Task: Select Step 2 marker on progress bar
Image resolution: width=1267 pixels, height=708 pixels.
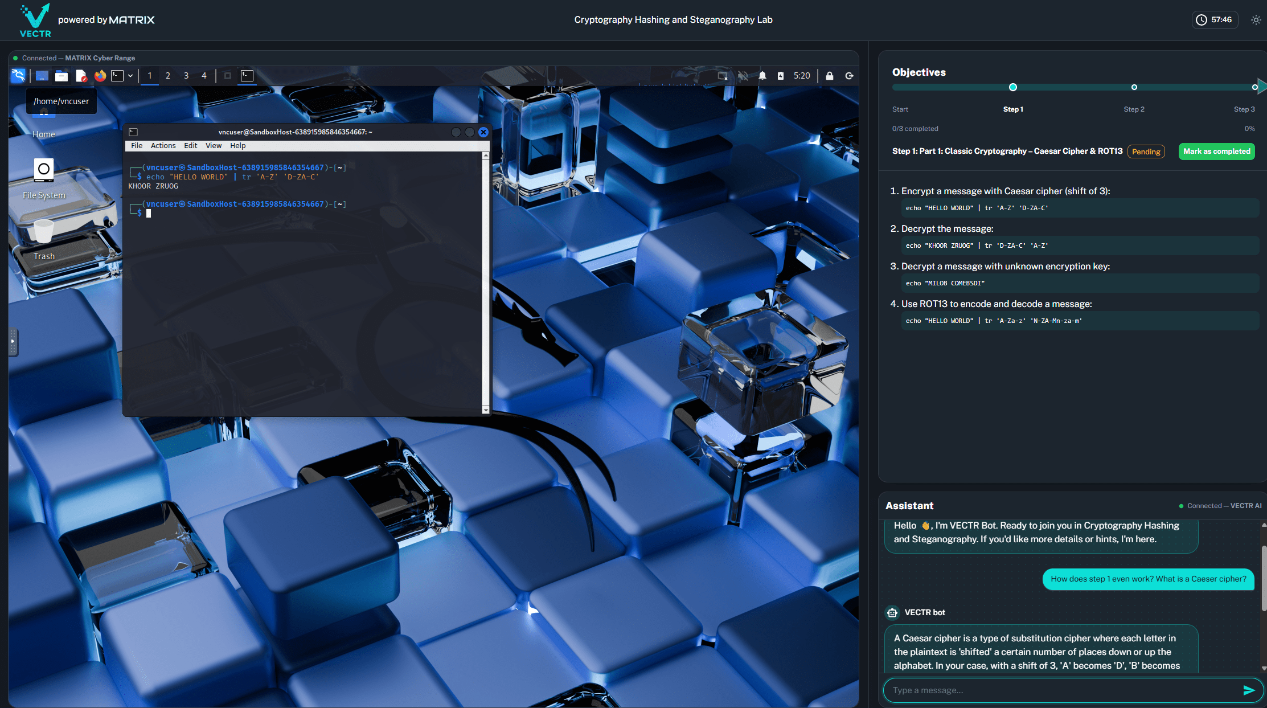Action: tap(1134, 87)
